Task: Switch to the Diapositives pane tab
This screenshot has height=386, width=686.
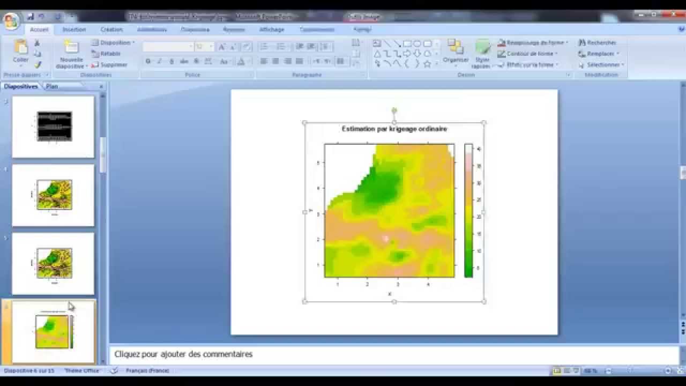Action: (x=21, y=86)
